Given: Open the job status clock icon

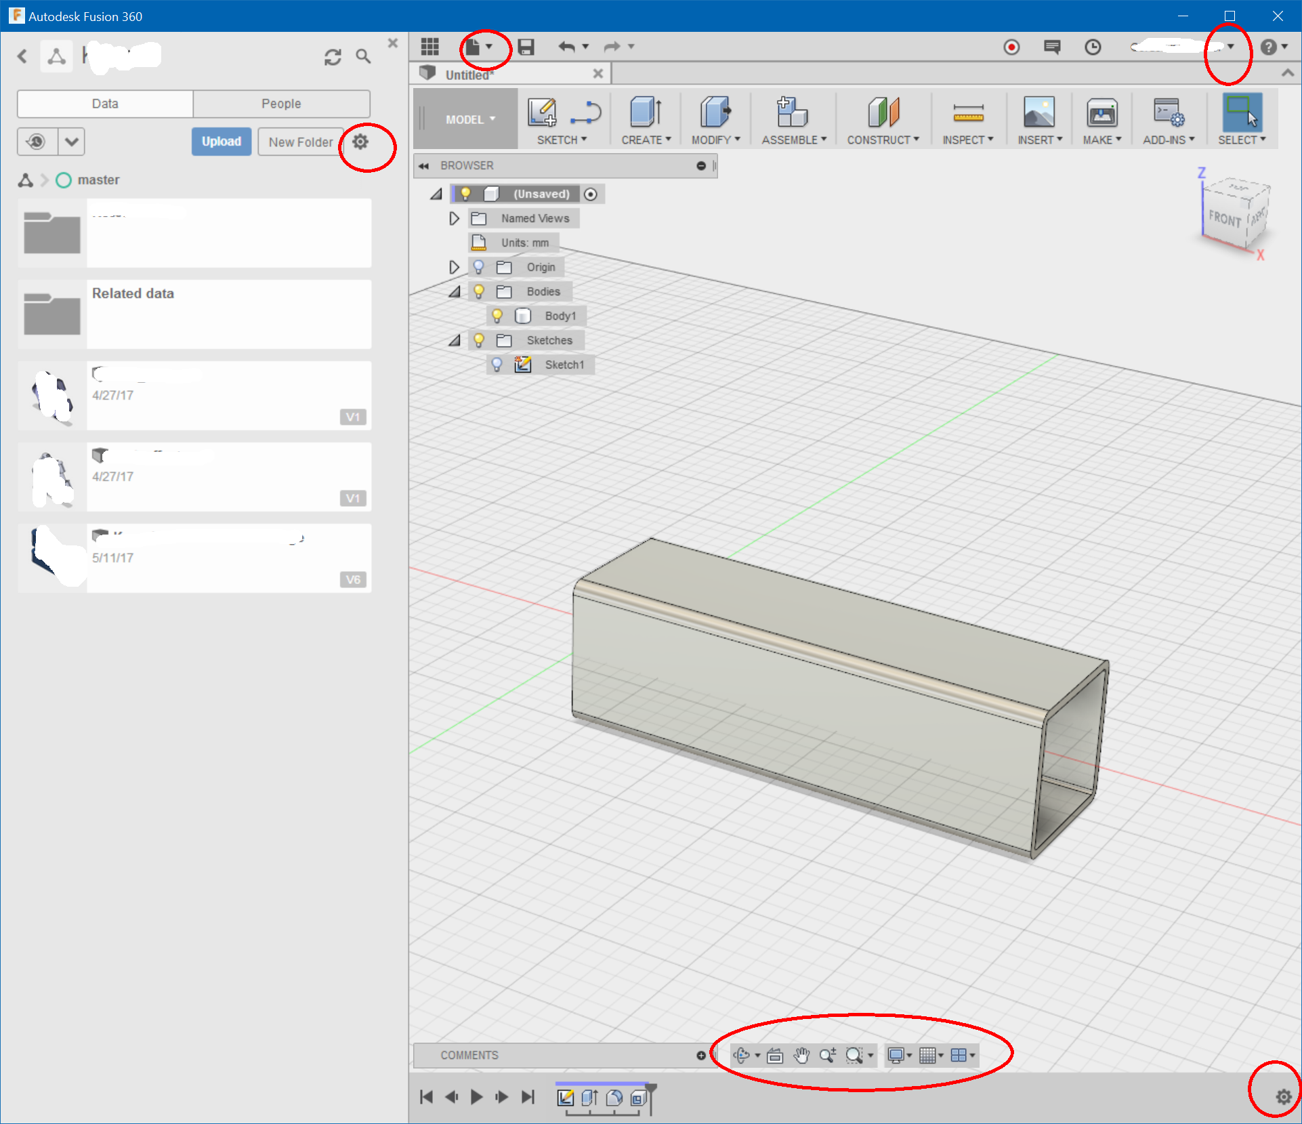Looking at the screenshot, I should click(1093, 47).
